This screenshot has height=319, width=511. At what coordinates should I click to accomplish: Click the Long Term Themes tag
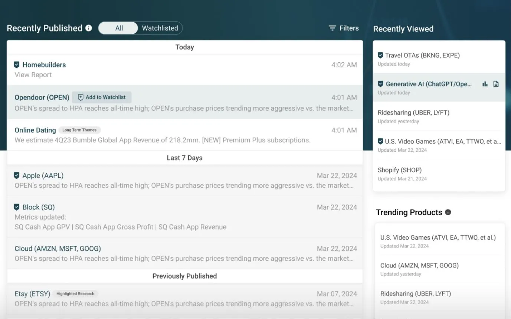coord(79,130)
